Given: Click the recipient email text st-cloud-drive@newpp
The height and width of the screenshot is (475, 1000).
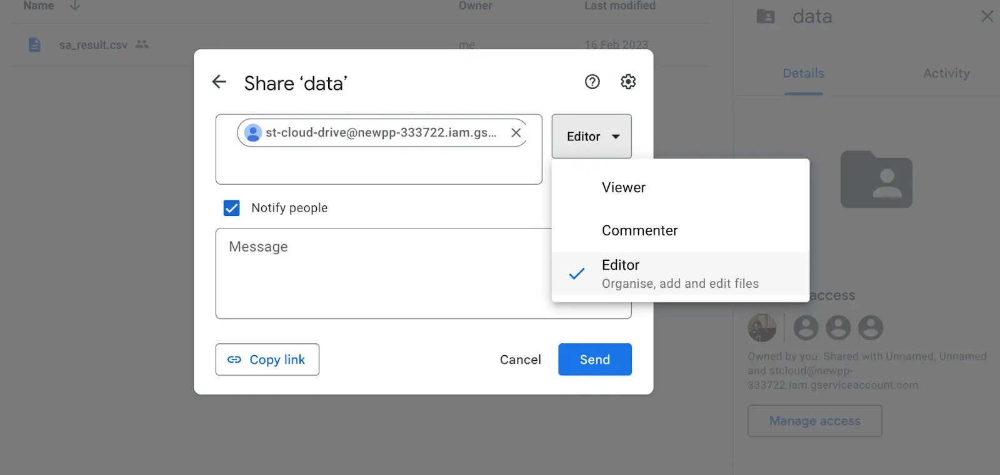Looking at the screenshot, I should (381, 132).
